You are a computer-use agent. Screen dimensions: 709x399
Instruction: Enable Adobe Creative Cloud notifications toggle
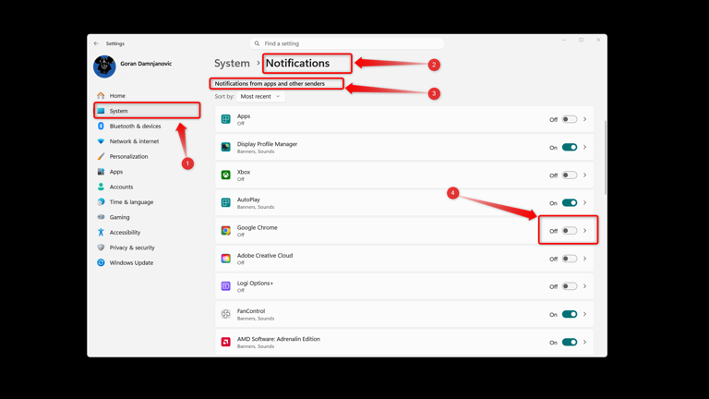click(570, 259)
